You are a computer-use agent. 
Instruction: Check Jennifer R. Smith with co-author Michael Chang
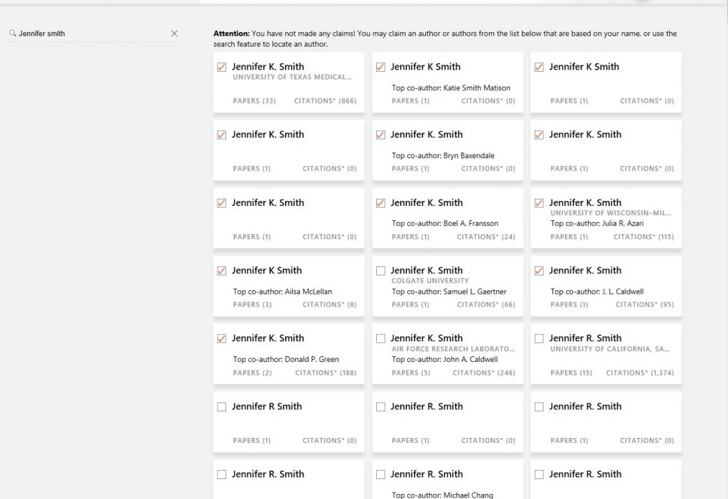tap(380, 474)
